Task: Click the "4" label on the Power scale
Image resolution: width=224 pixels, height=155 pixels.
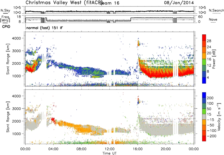Action: [208, 77]
